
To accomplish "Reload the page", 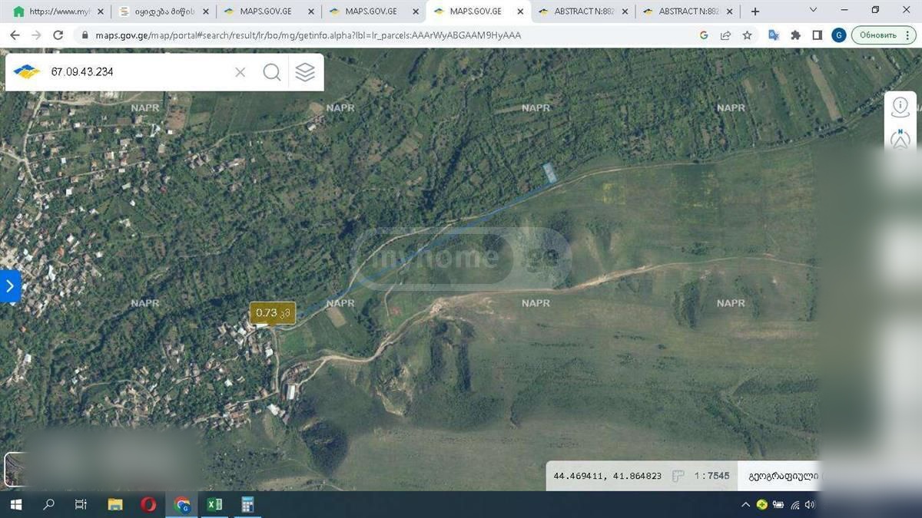I will tap(58, 35).
